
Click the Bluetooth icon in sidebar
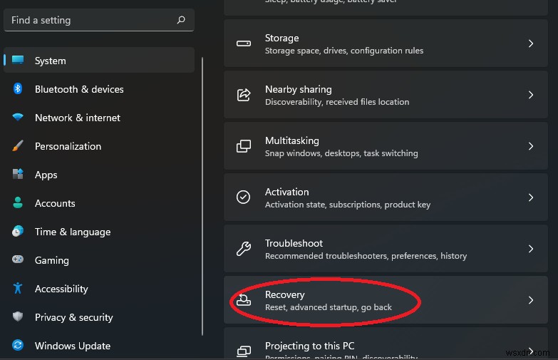18,89
